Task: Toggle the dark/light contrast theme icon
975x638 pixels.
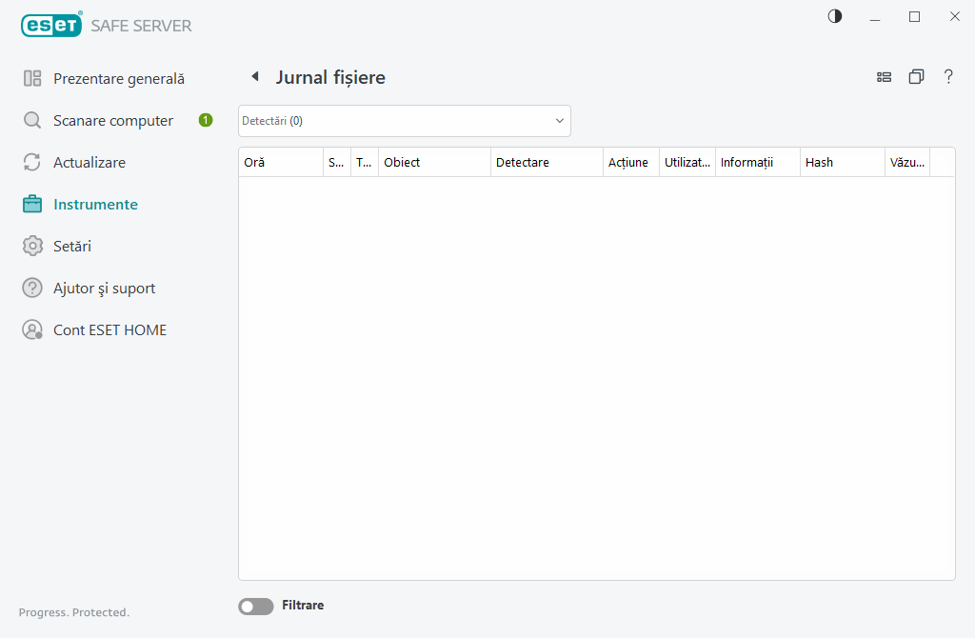Action: tap(835, 16)
